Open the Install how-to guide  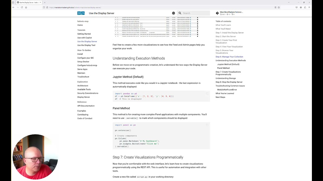(80, 54)
